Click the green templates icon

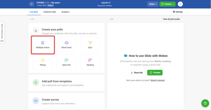point(36,82)
